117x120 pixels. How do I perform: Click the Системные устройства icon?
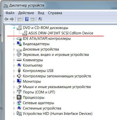click(x=19, y=108)
